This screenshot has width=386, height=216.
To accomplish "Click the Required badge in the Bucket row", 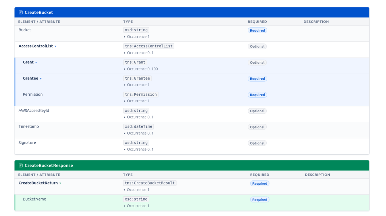I will tap(257, 31).
